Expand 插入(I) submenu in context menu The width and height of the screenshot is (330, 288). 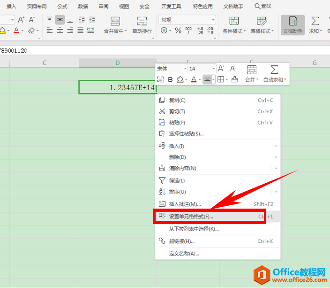pyautogui.click(x=218, y=146)
